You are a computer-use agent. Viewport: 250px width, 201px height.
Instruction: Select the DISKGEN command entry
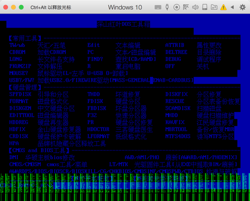pos(20,108)
